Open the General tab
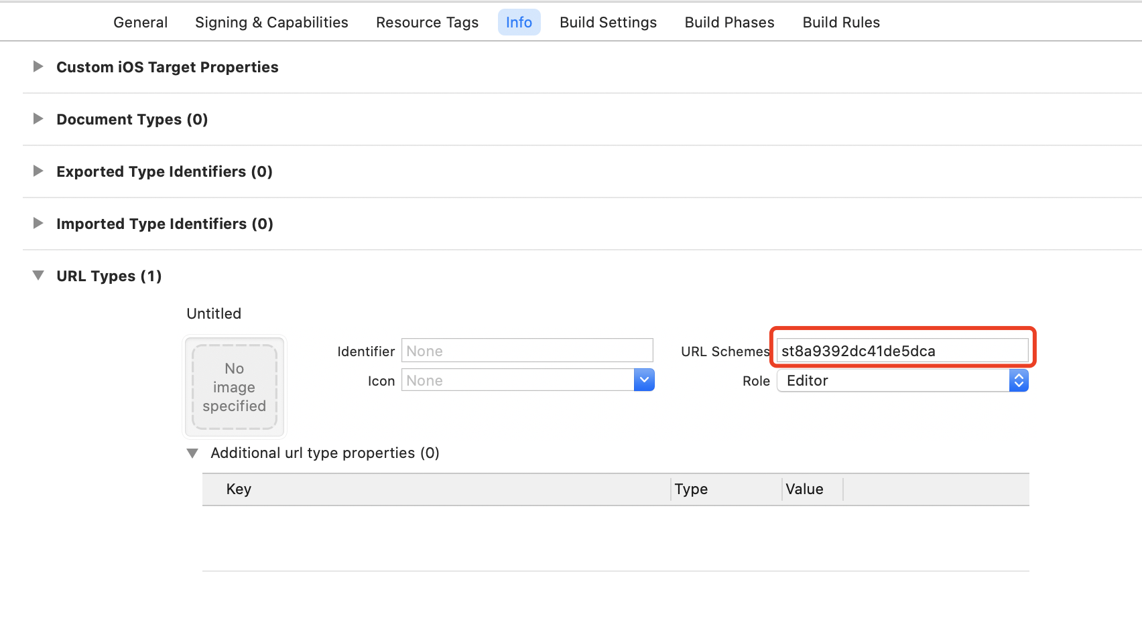 (140, 23)
